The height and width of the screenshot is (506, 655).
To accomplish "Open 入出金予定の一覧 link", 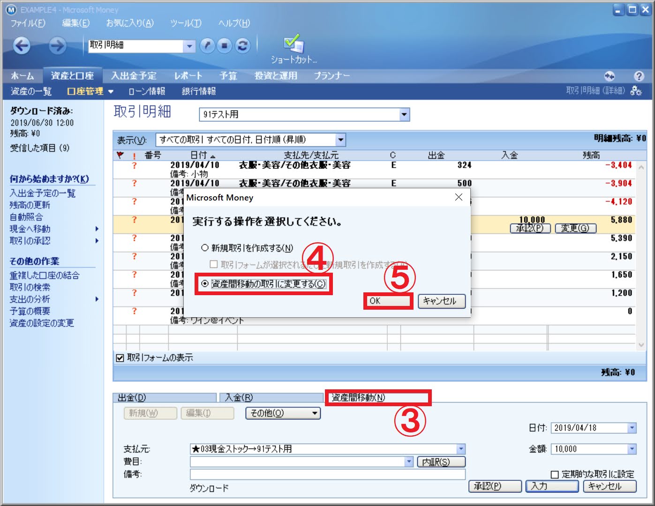I will [x=43, y=193].
